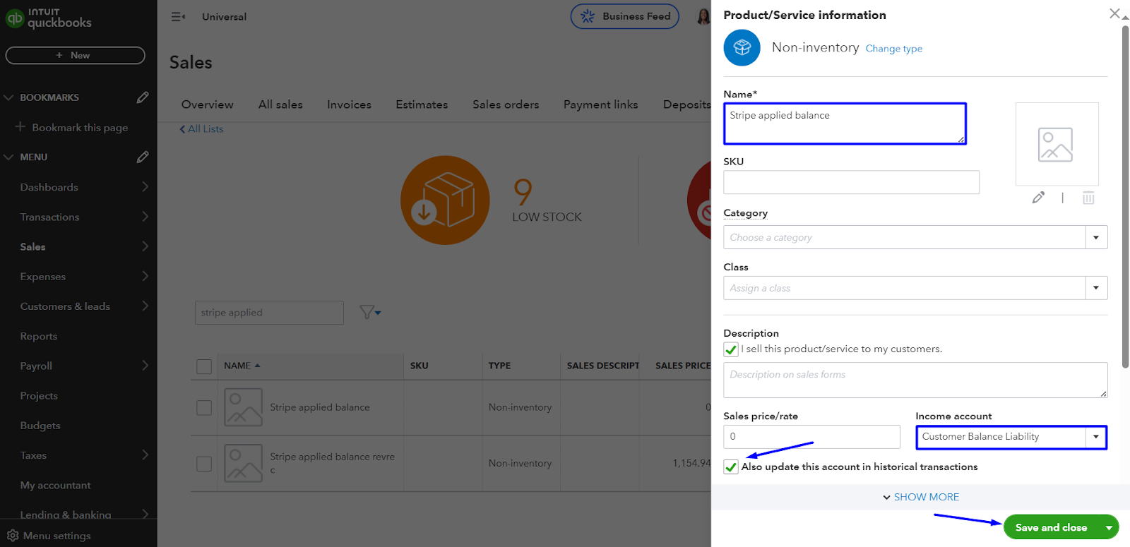Open Sales in sidebar
1130x547 pixels.
(x=32, y=246)
